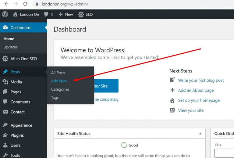Click the Posts pushpin icon
The width and height of the screenshot is (234, 158).
click(5, 72)
